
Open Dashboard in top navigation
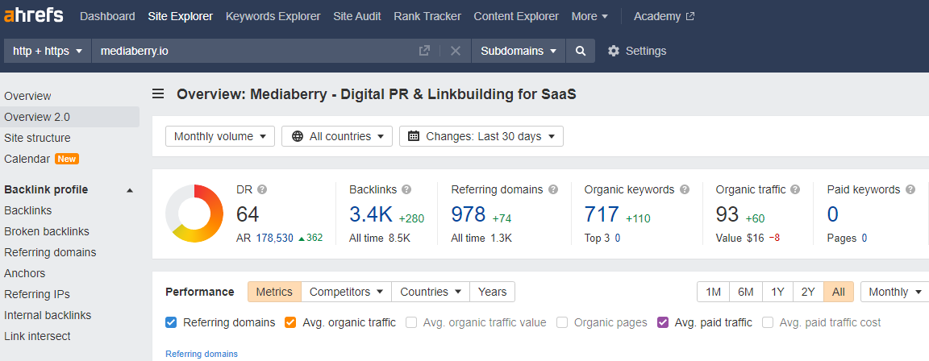pos(107,16)
